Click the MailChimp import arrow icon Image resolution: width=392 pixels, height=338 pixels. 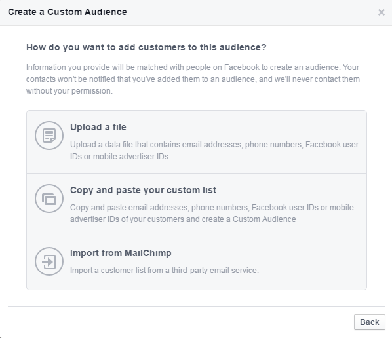pyautogui.click(x=49, y=261)
